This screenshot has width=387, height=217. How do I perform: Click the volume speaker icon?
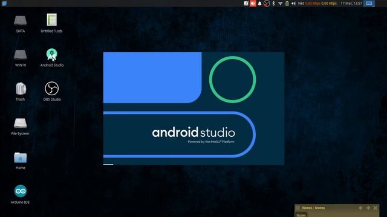pyautogui.click(x=293, y=4)
